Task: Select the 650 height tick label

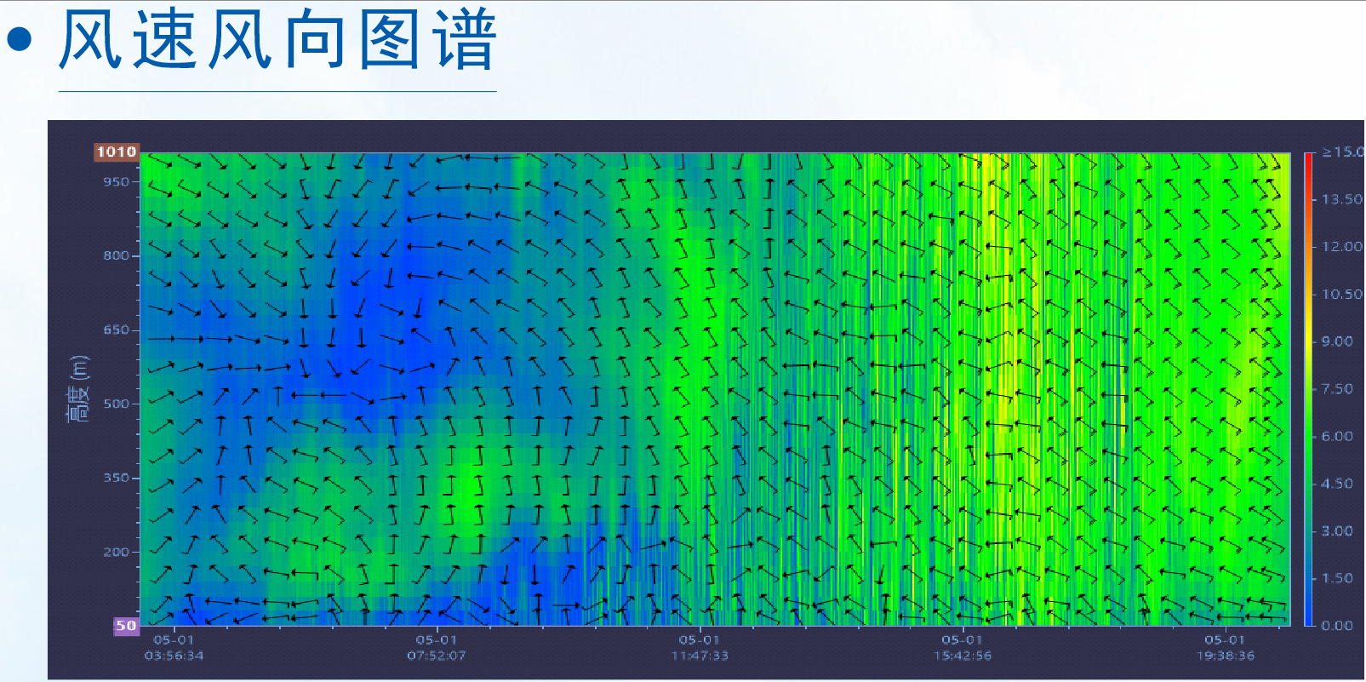Action: click(x=117, y=330)
